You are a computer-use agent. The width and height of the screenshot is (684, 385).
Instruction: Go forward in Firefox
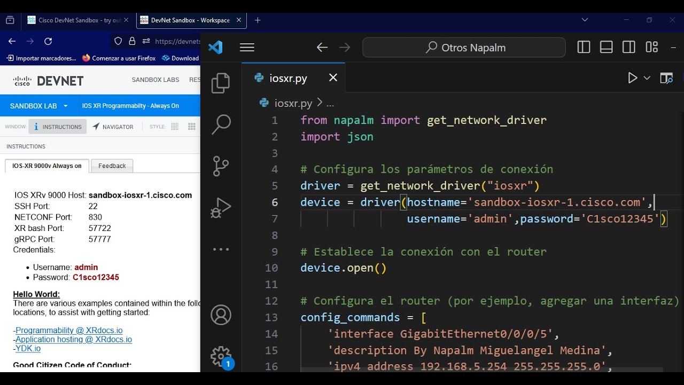coord(30,41)
